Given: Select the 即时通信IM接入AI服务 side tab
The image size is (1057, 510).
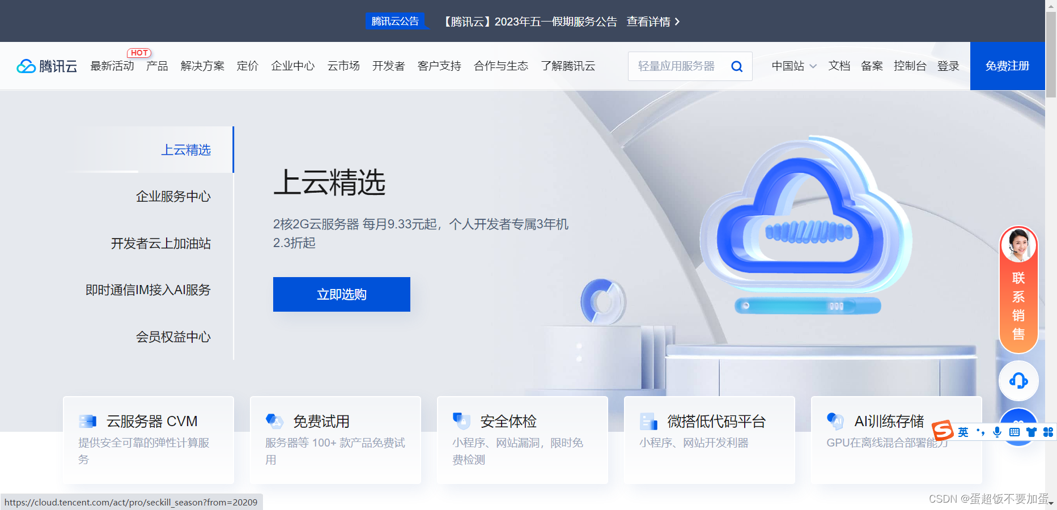Looking at the screenshot, I should point(148,290).
